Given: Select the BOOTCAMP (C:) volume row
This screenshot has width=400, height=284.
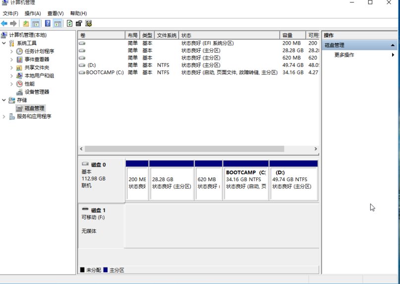Looking at the screenshot, I should coord(198,72).
